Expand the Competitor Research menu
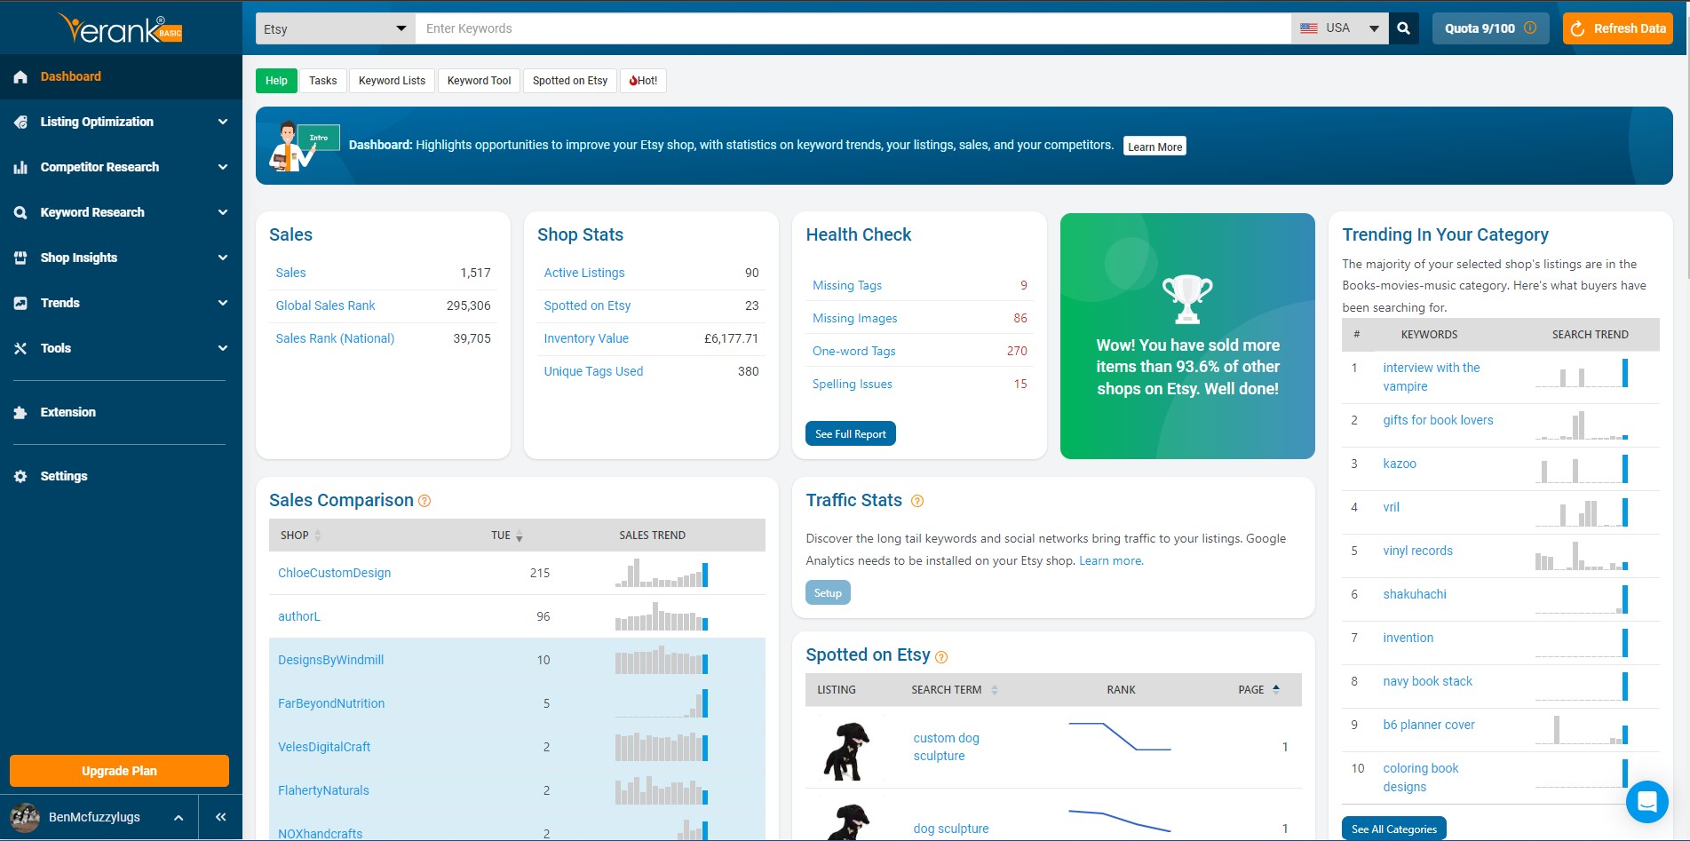This screenshot has width=1690, height=841. pos(223,168)
